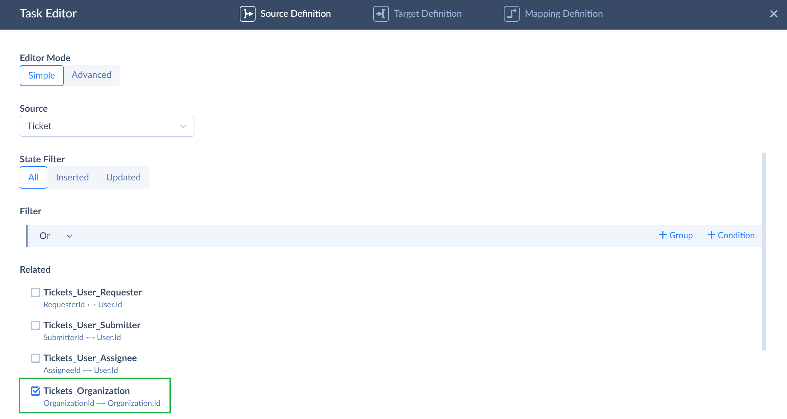
Task: Toggle the Tickets_Organization checkbox
Action: pos(35,391)
